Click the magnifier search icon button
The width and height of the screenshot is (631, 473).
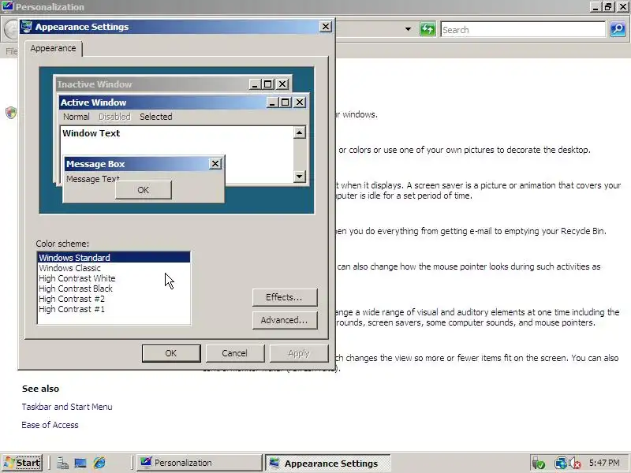618,30
